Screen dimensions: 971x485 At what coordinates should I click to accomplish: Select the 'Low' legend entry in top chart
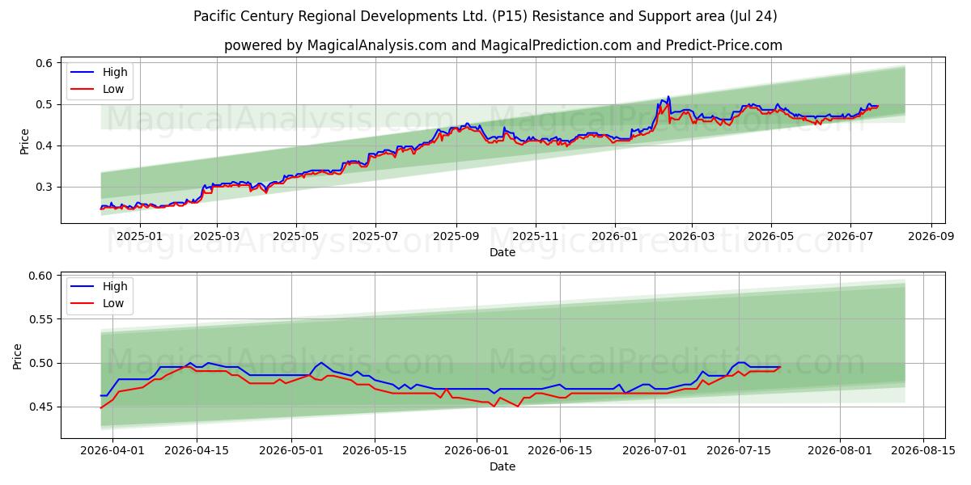tap(100, 90)
